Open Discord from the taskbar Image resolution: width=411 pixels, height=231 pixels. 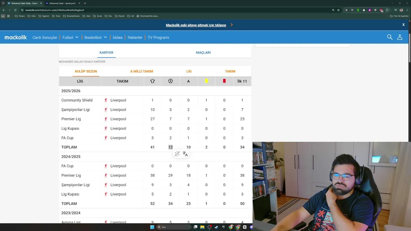252,227
